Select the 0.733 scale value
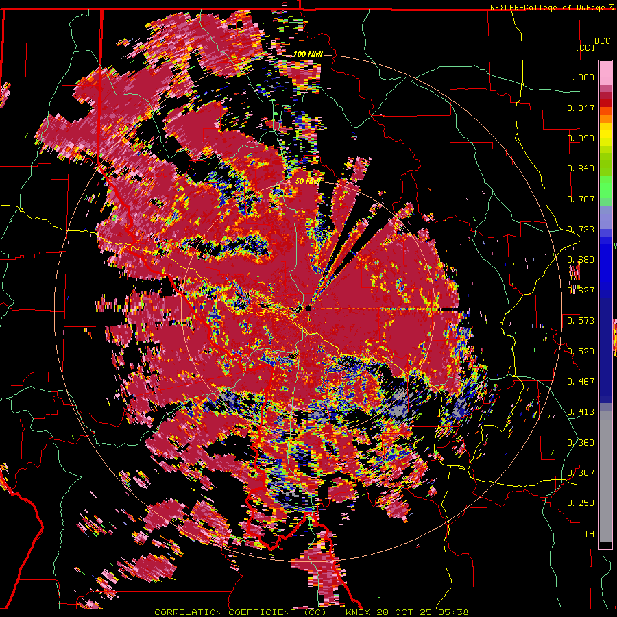This screenshot has width=617, height=617. [581, 230]
